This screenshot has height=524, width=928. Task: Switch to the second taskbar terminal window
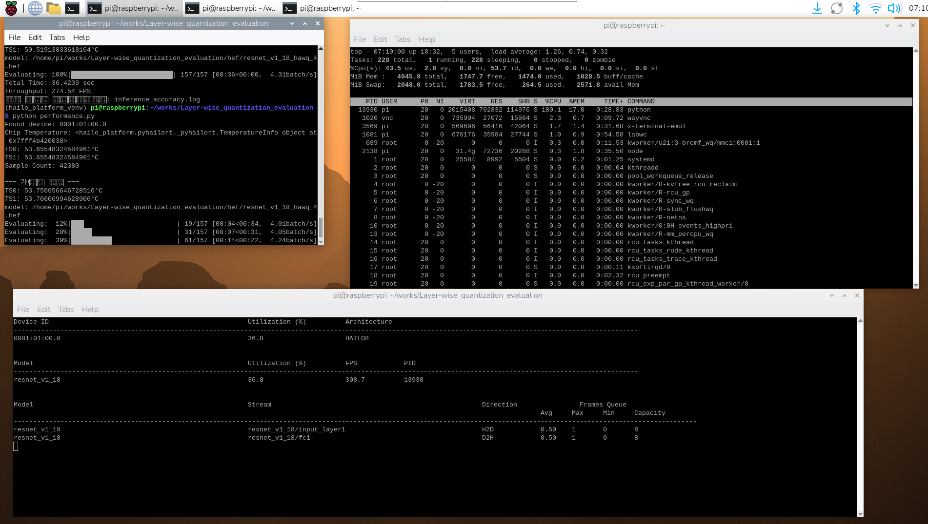pyautogui.click(x=231, y=8)
